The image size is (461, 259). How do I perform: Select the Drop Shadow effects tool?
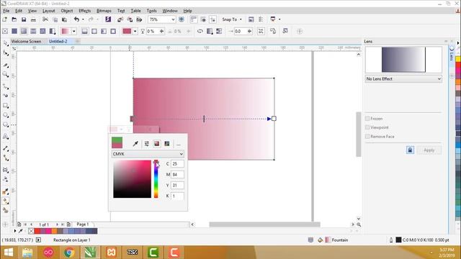(6, 170)
